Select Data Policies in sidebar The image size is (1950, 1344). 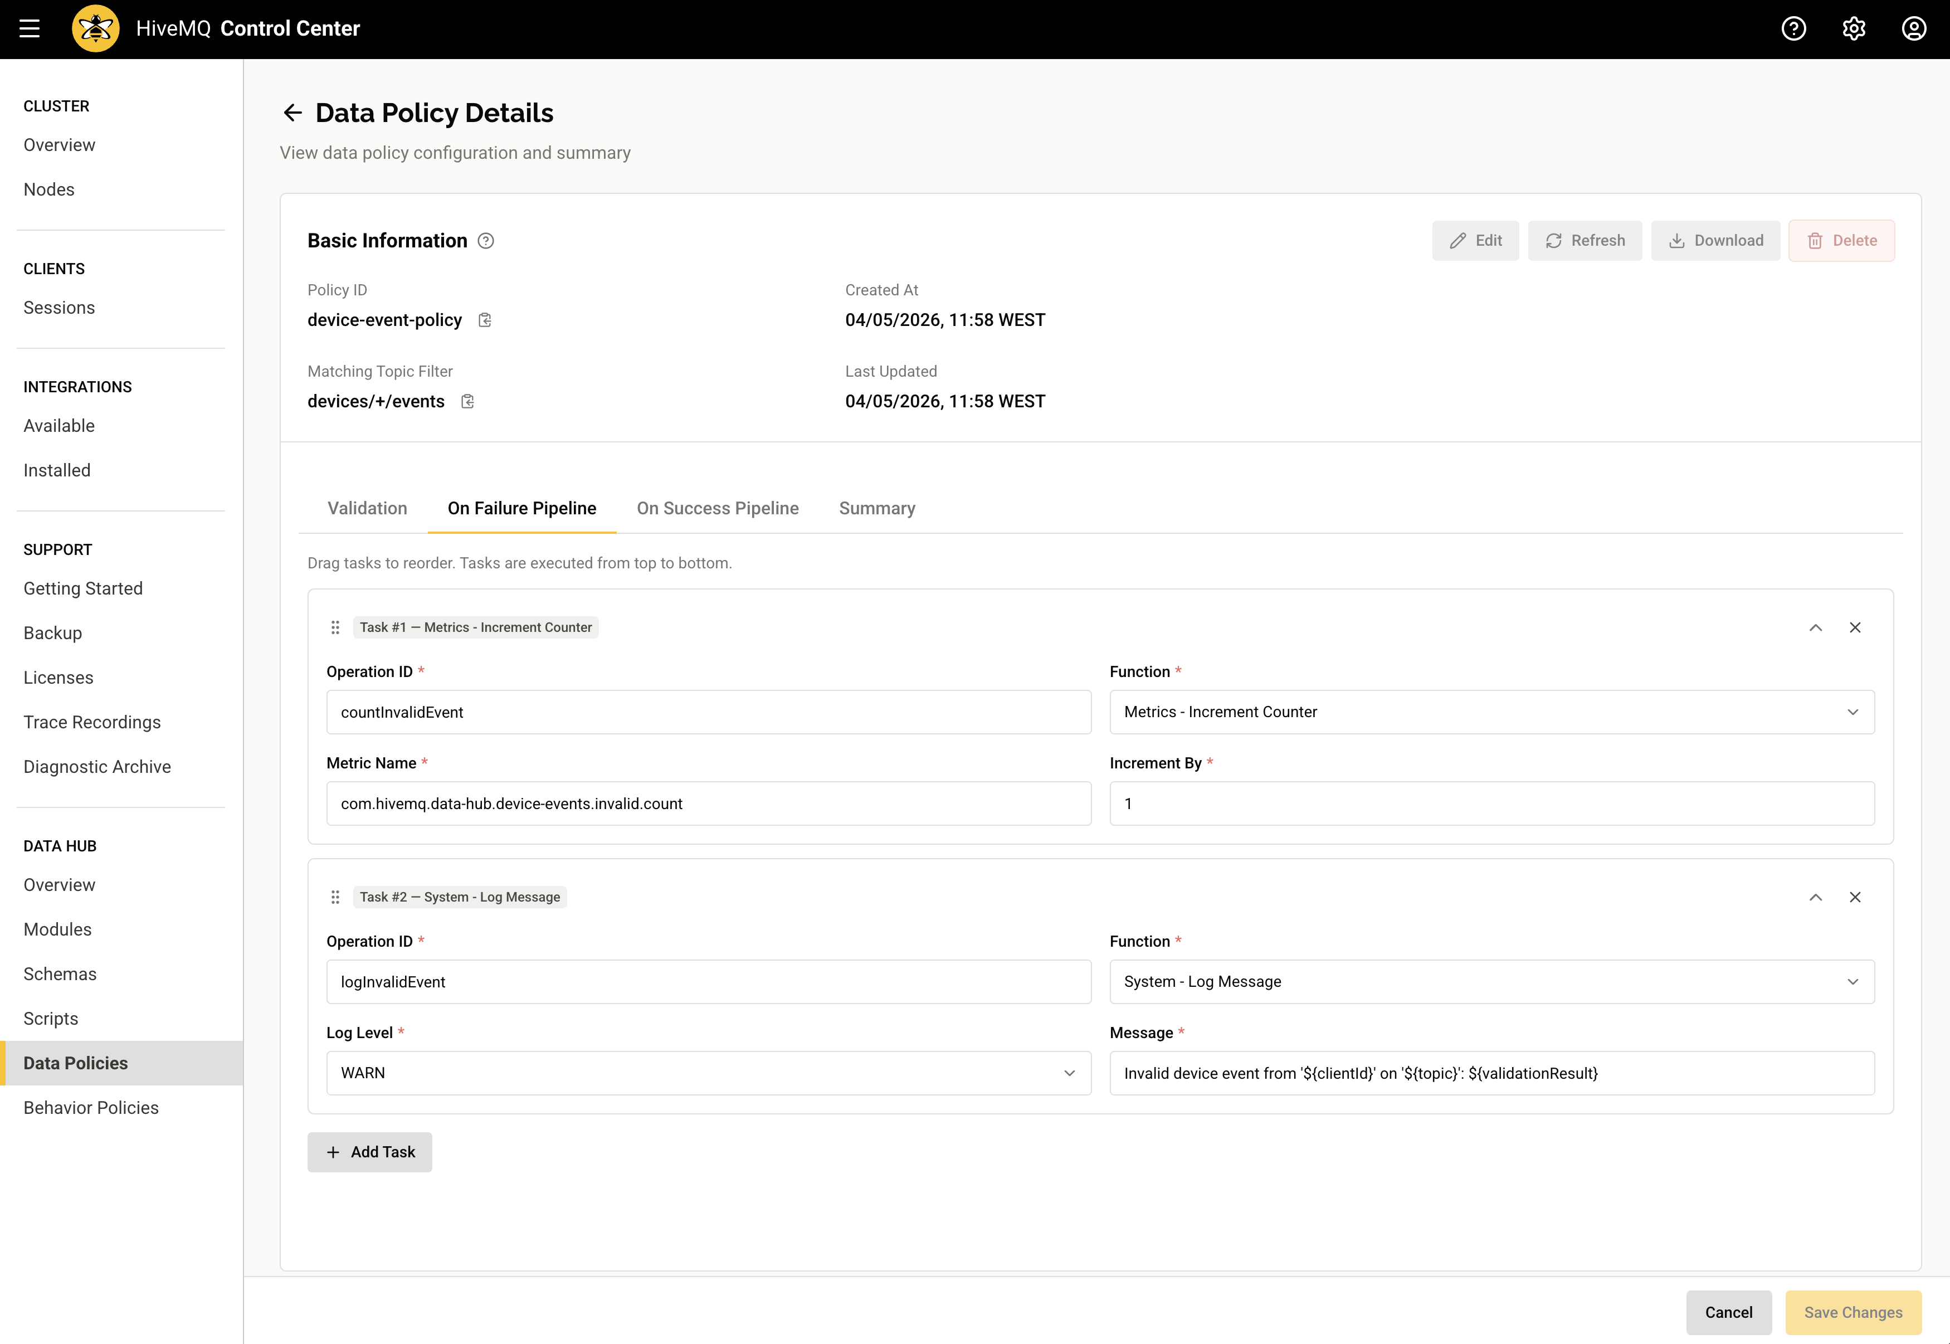tap(121, 1063)
